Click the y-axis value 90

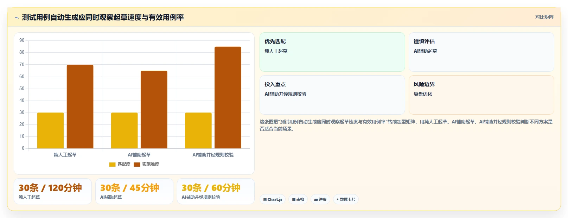click(22, 40)
